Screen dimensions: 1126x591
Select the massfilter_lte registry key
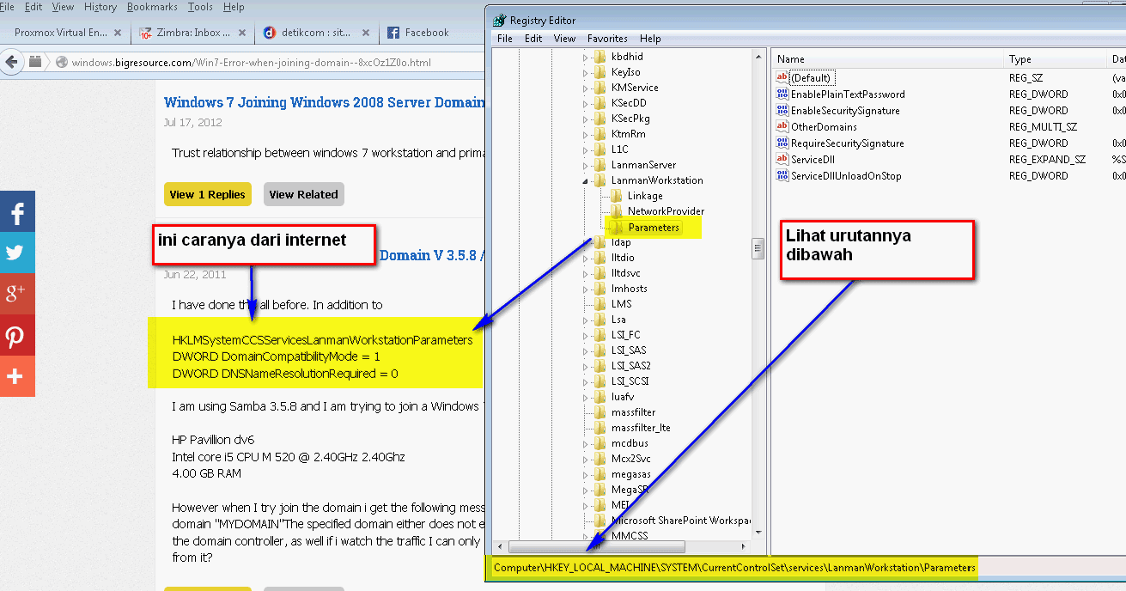tap(641, 428)
